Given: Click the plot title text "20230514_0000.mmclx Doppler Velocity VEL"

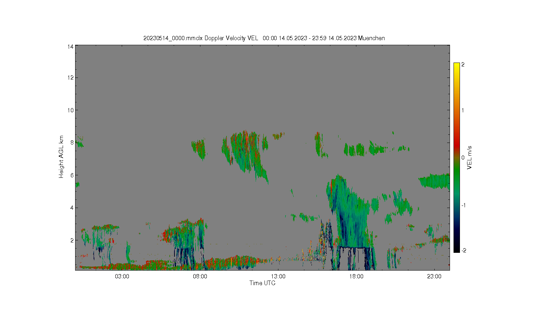Looking at the screenshot, I should 200,38.
